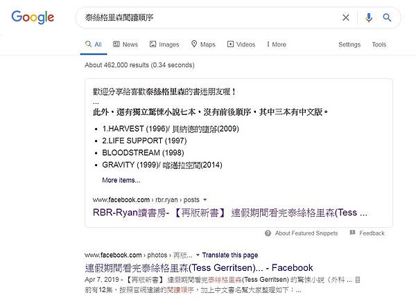Open search Tools
416x304 pixels.
click(x=379, y=44)
